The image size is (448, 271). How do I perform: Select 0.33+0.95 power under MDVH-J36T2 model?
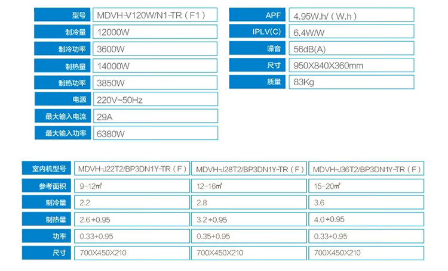click(x=366, y=236)
